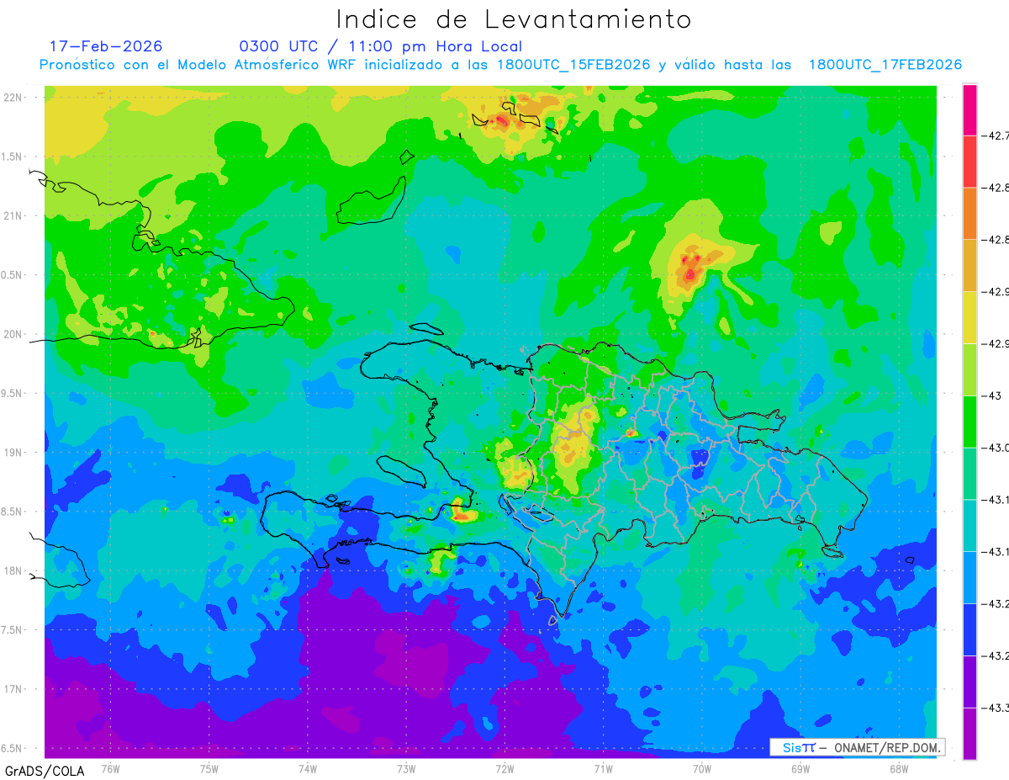Image resolution: width=1009 pixels, height=780 pixels.
Task: Pick the magenta swatch at legend top
Action: coord(970,109)
